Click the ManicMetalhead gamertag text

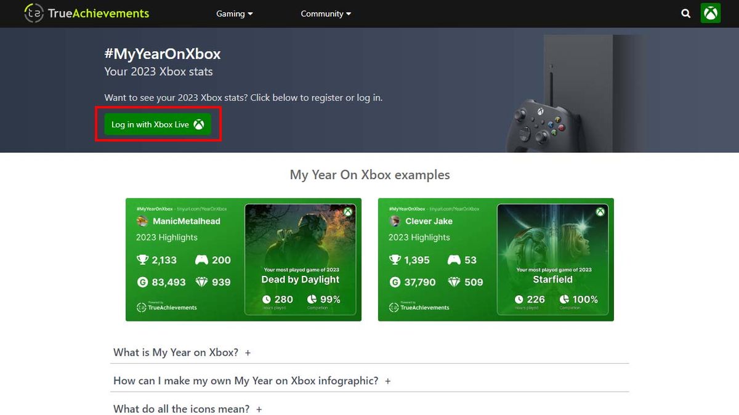[187, 221]
